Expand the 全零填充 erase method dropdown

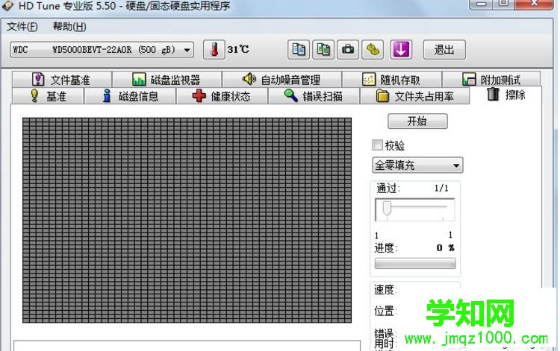[417, 165]
